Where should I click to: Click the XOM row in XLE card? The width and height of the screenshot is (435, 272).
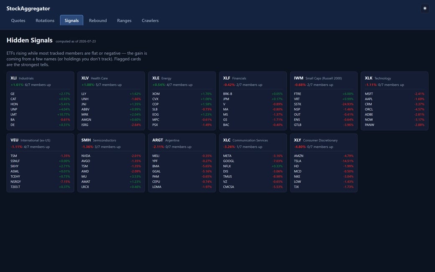(182, 94)
